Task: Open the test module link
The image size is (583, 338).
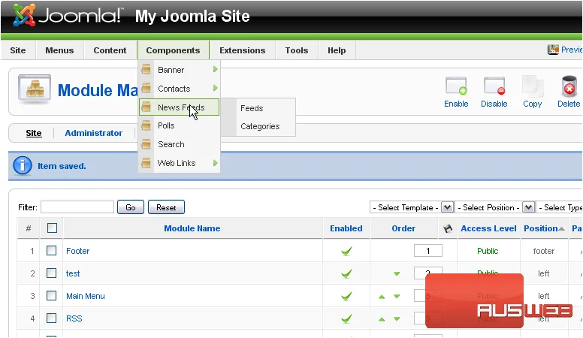Action: tap(73, 273)
